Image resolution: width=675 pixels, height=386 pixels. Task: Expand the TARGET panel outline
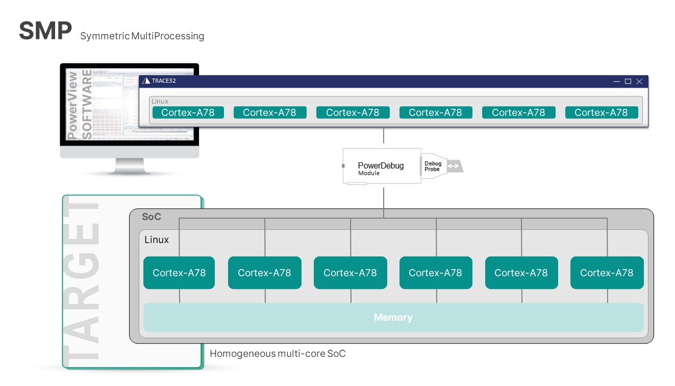81,281
